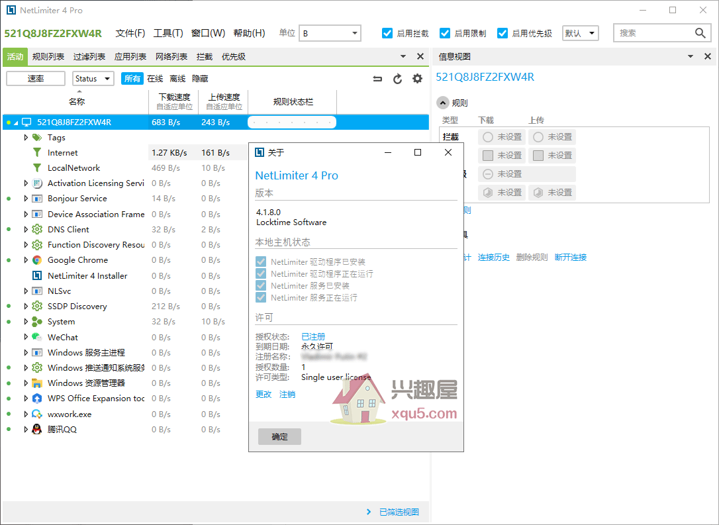Screen dimensions: 719x525
Task: Click the priority 未设置 toggle
Action: (527, 174)
